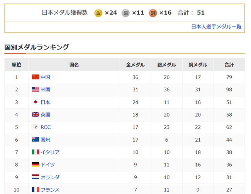The width and height of the screenshot is (251, 194).
Task: Click the silver medal icon
Action: tap(126, 13)
